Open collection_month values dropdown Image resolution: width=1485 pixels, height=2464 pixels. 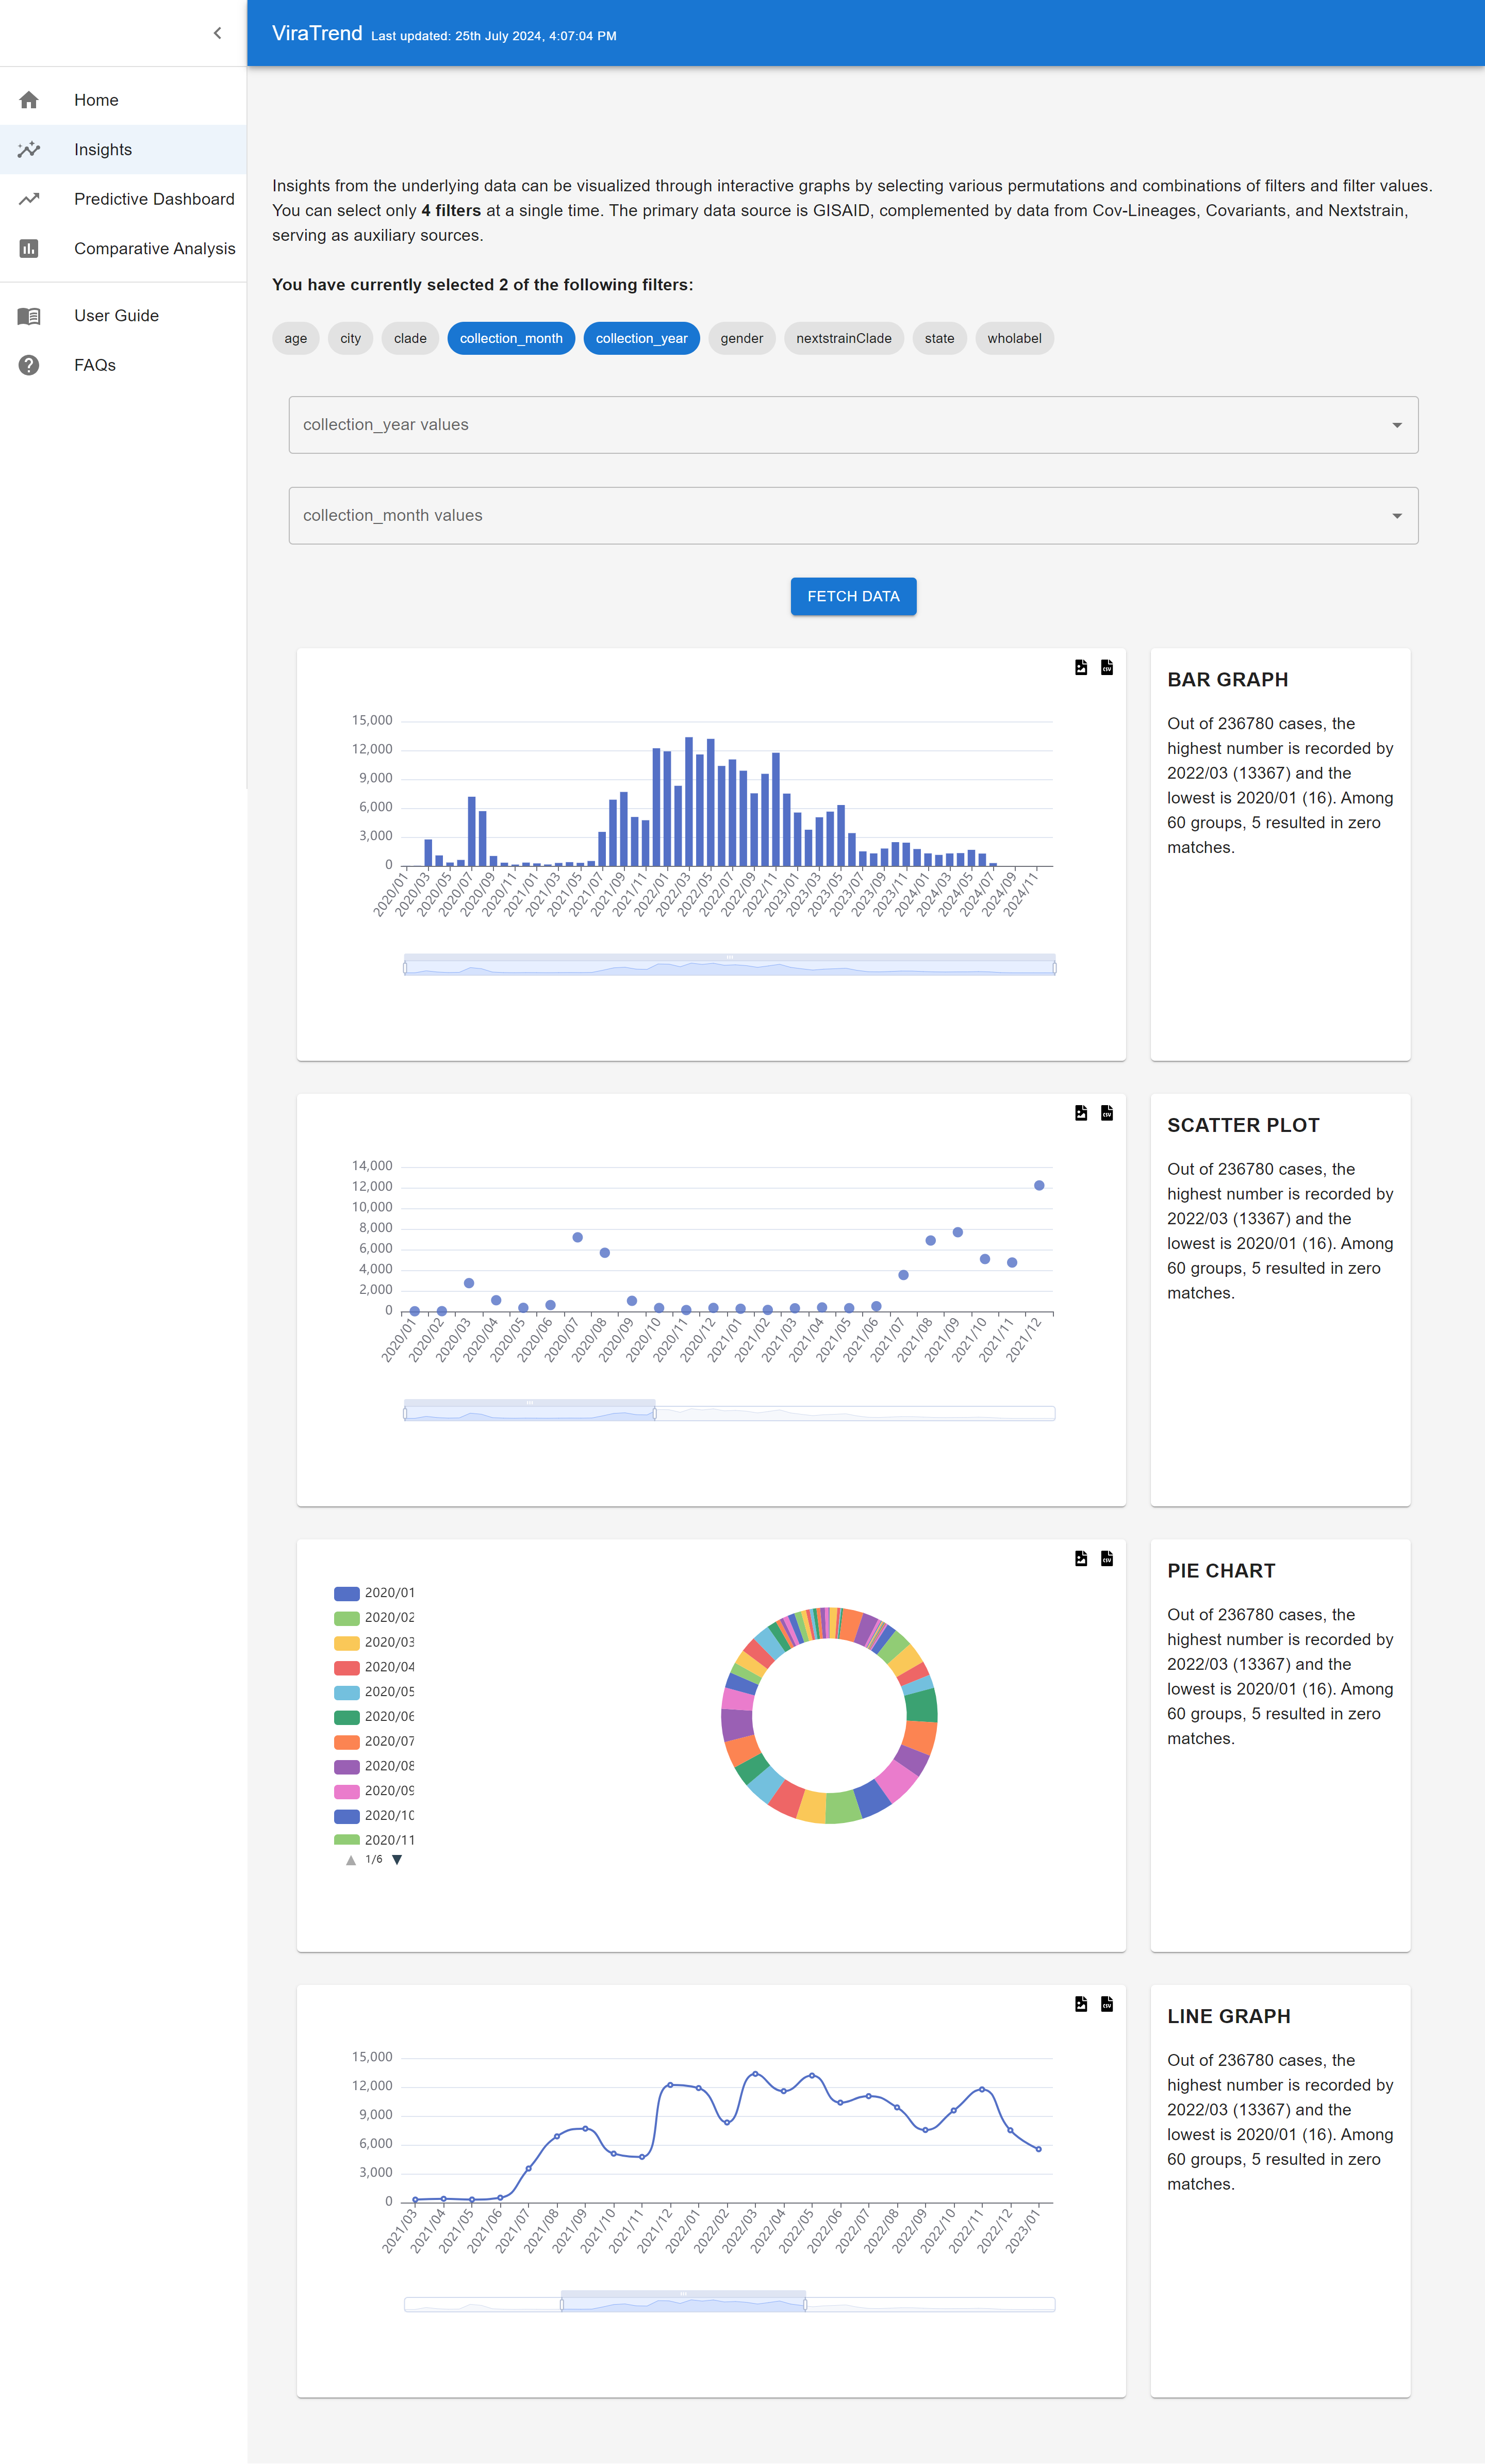(x=853, y=516)
